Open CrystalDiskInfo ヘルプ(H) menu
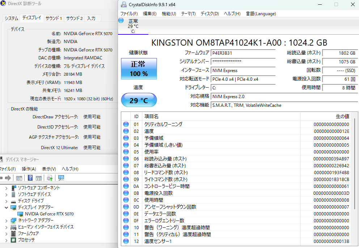This screenshot has width=359, height=248. tap(232, 14)
